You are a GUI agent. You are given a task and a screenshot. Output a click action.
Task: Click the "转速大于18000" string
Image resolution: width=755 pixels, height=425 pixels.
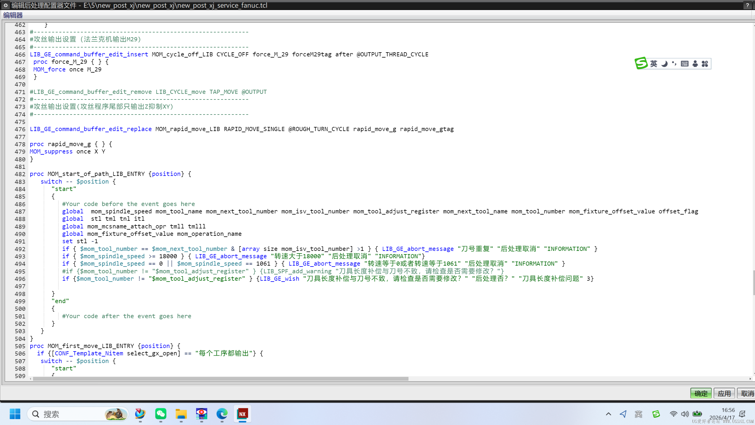[298, 256]
